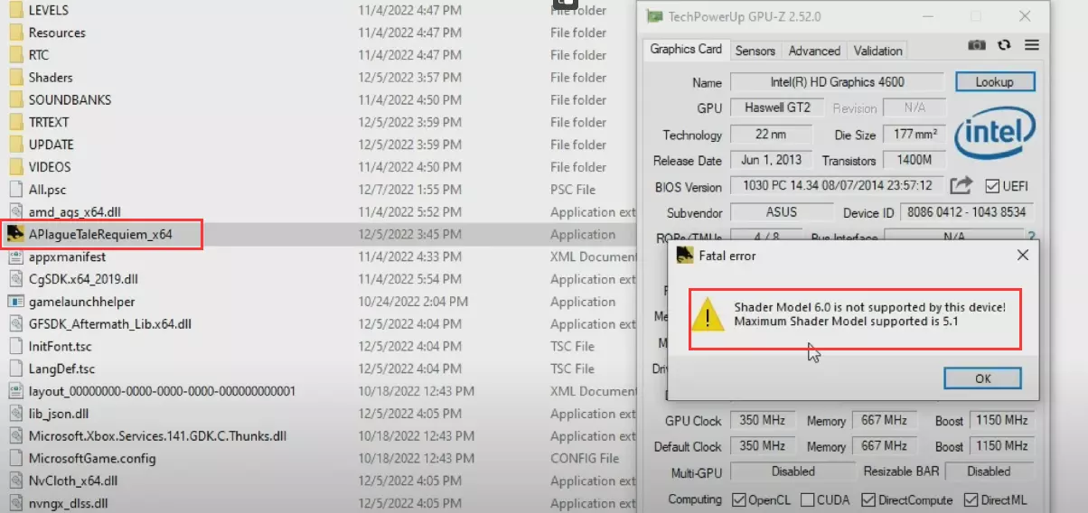
Task: Click the Release Date field Jun 1, 2013
Action: tap(770, 161)
